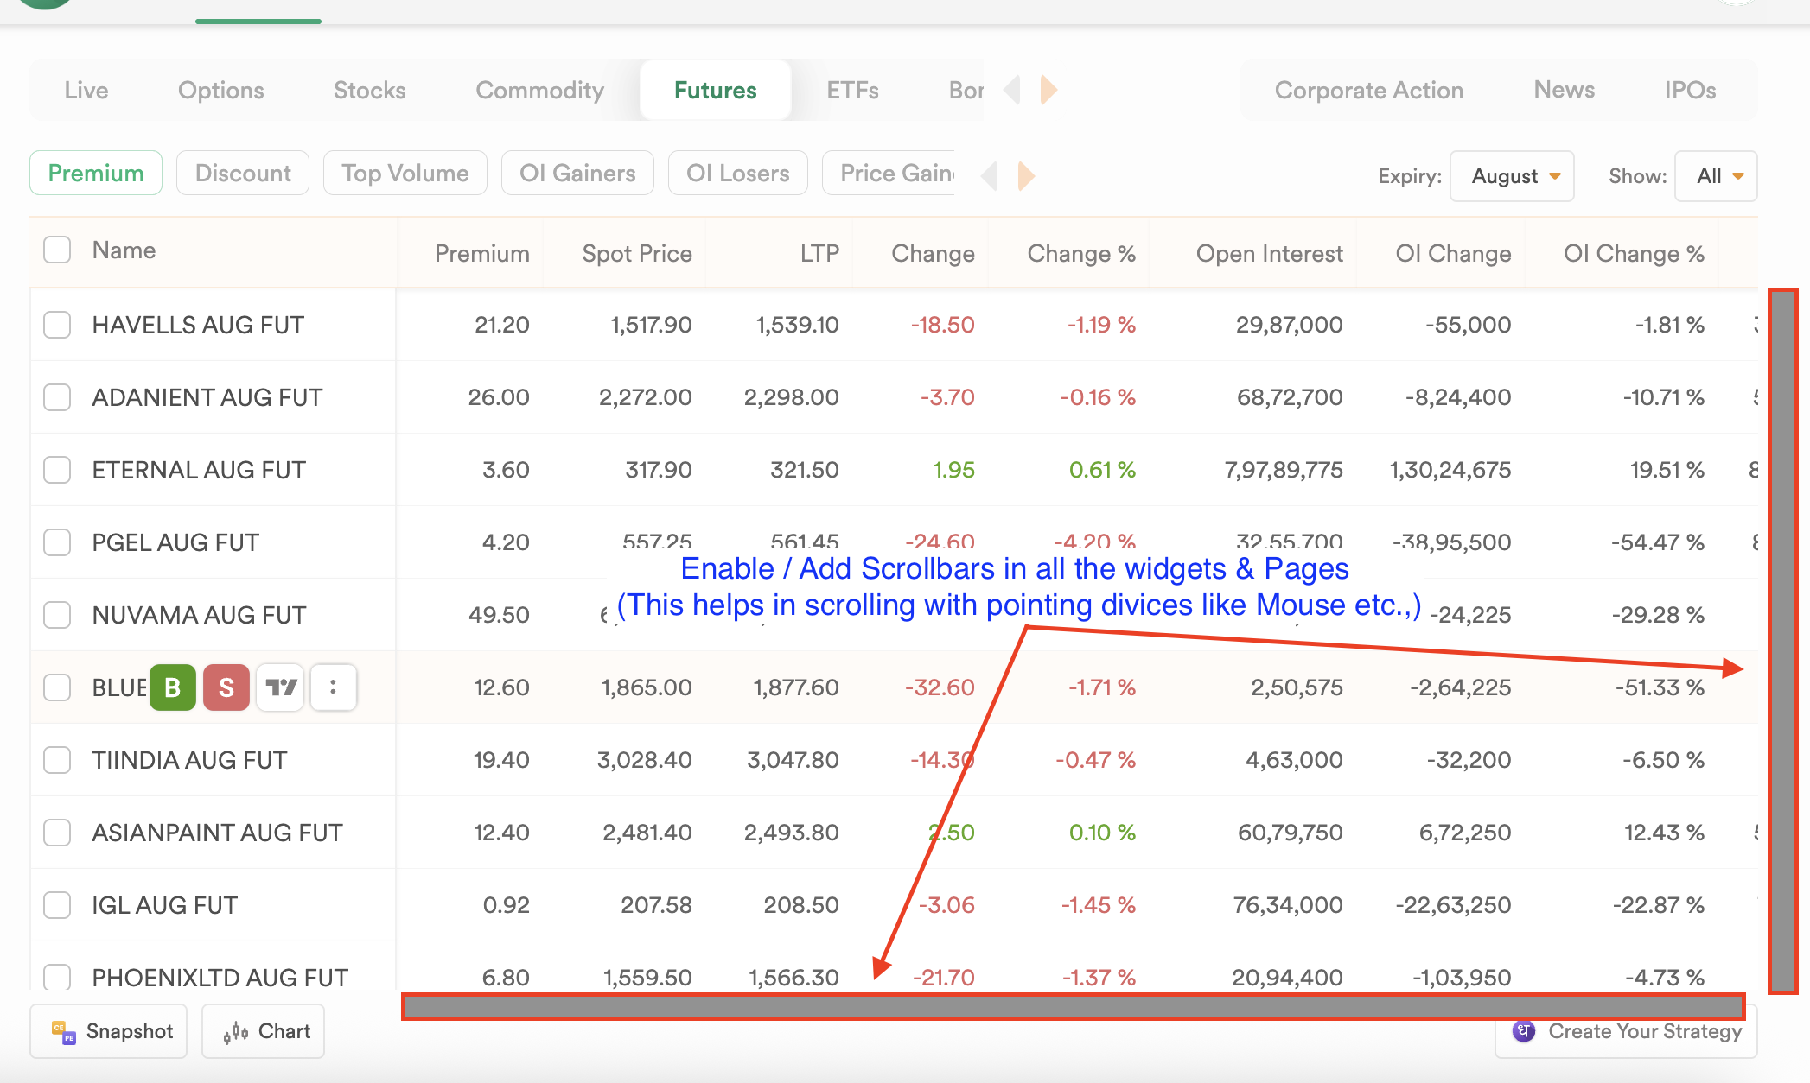The width and height of the screenshot is (1810, 1083).
Task: Open the Expiry August dropdown
Action: point(1511,176)
